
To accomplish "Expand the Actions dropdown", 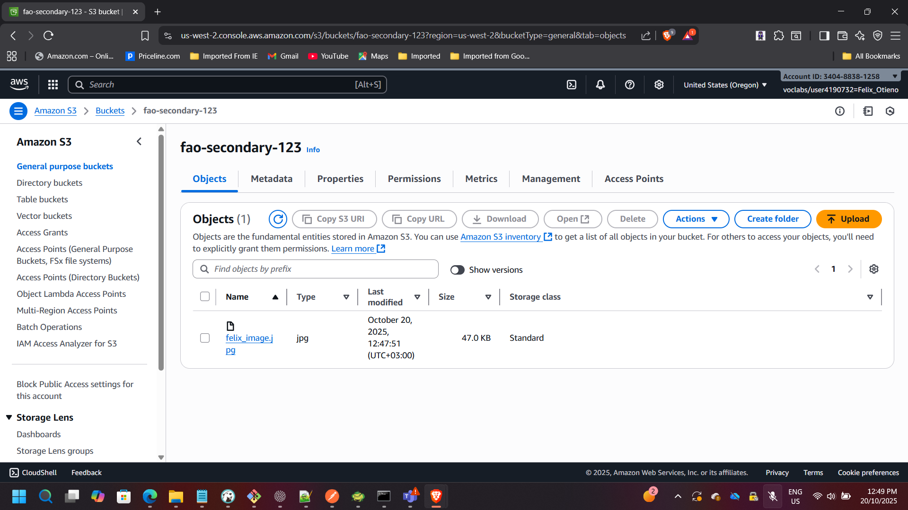I will pos(696,219).
